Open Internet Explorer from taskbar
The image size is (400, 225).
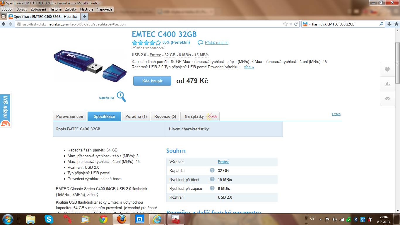pos(157,219)
